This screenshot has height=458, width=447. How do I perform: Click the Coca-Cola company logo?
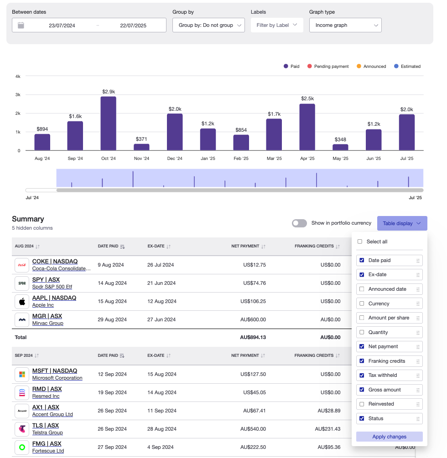tap(21, 264)
